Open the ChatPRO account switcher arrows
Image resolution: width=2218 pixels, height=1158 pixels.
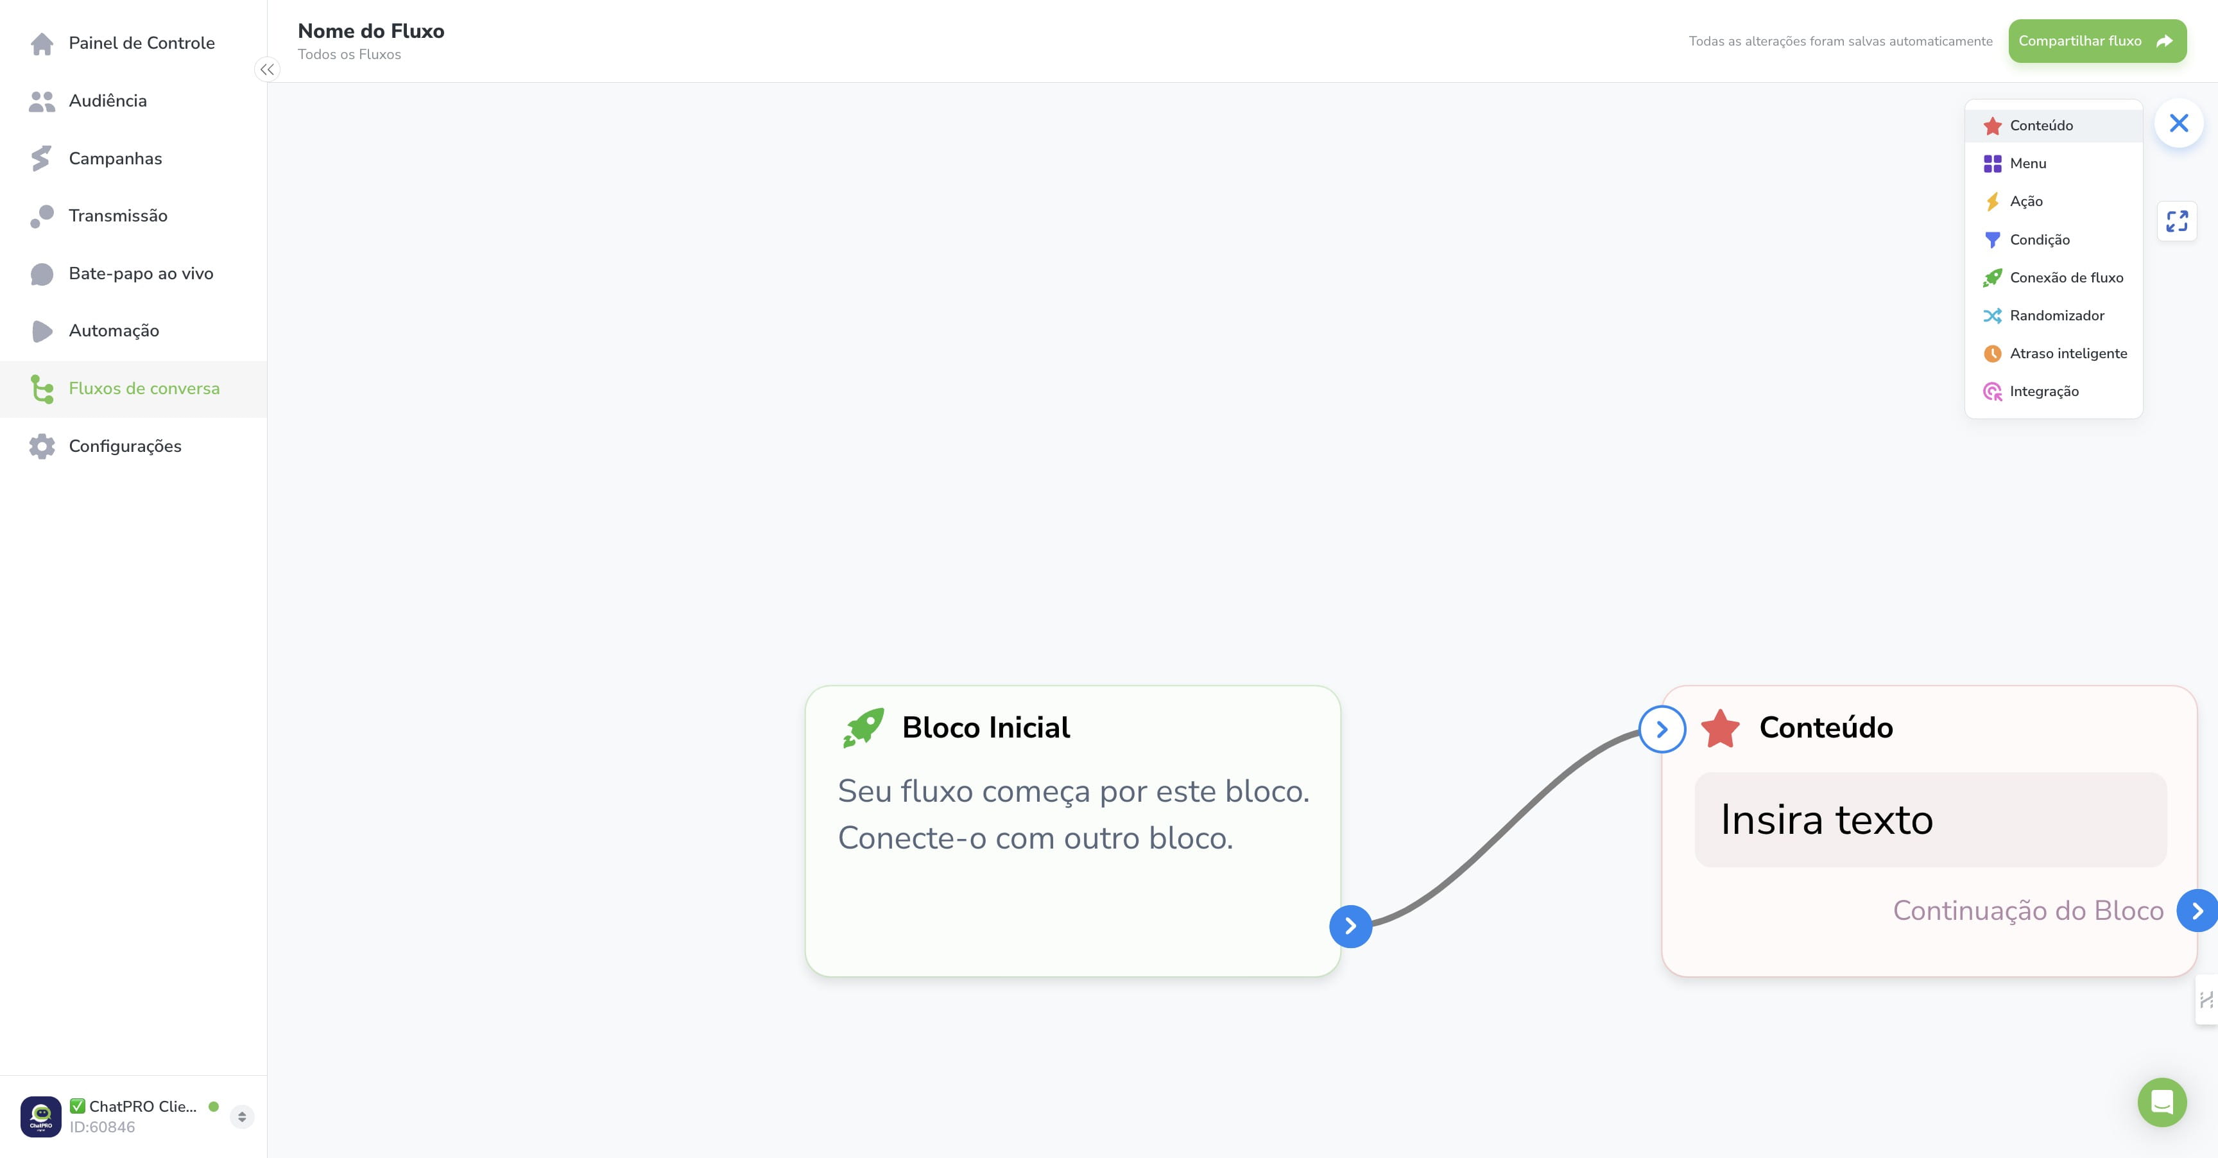[x=242, y=1116]
